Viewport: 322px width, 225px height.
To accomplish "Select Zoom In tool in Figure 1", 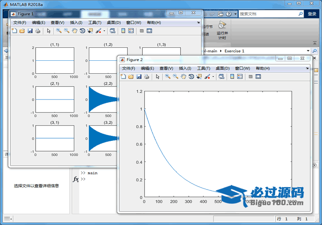I will [59, 31].
